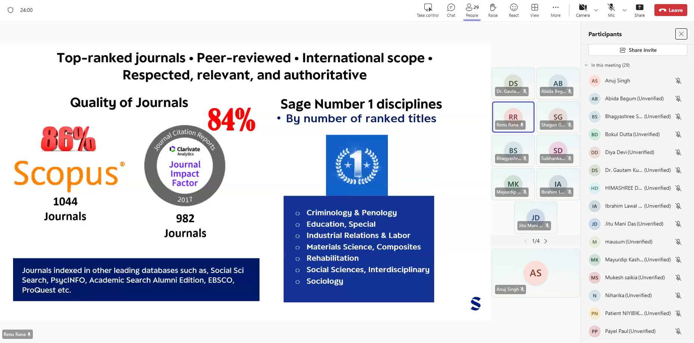
Task: Open the Mic options dropdown arrow
Action: tap(625, 10)
